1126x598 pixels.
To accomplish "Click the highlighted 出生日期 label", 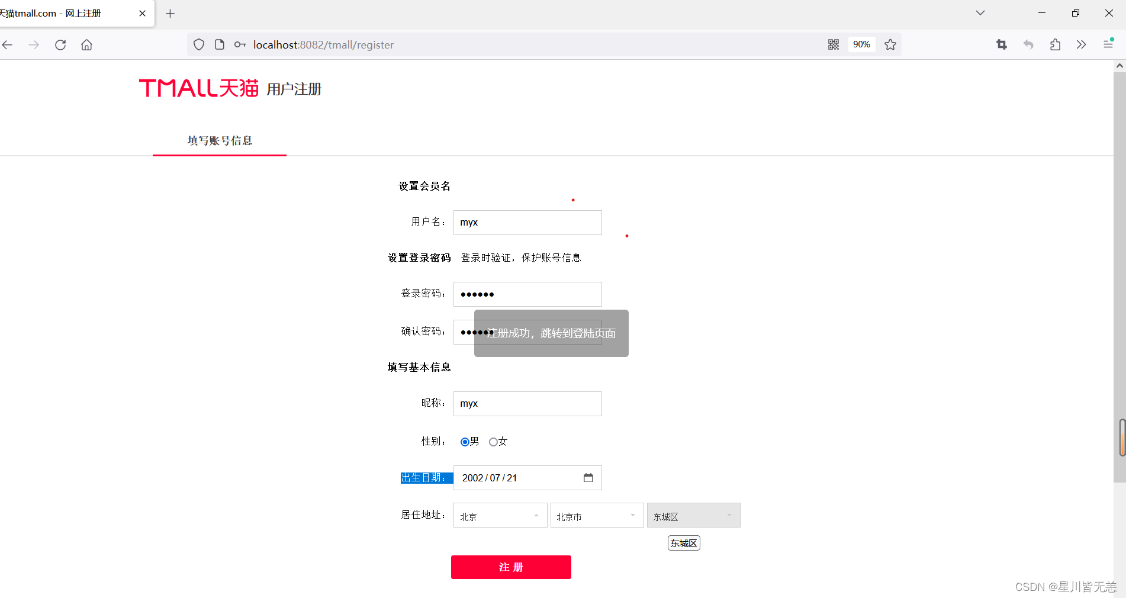I will point(426,478).
